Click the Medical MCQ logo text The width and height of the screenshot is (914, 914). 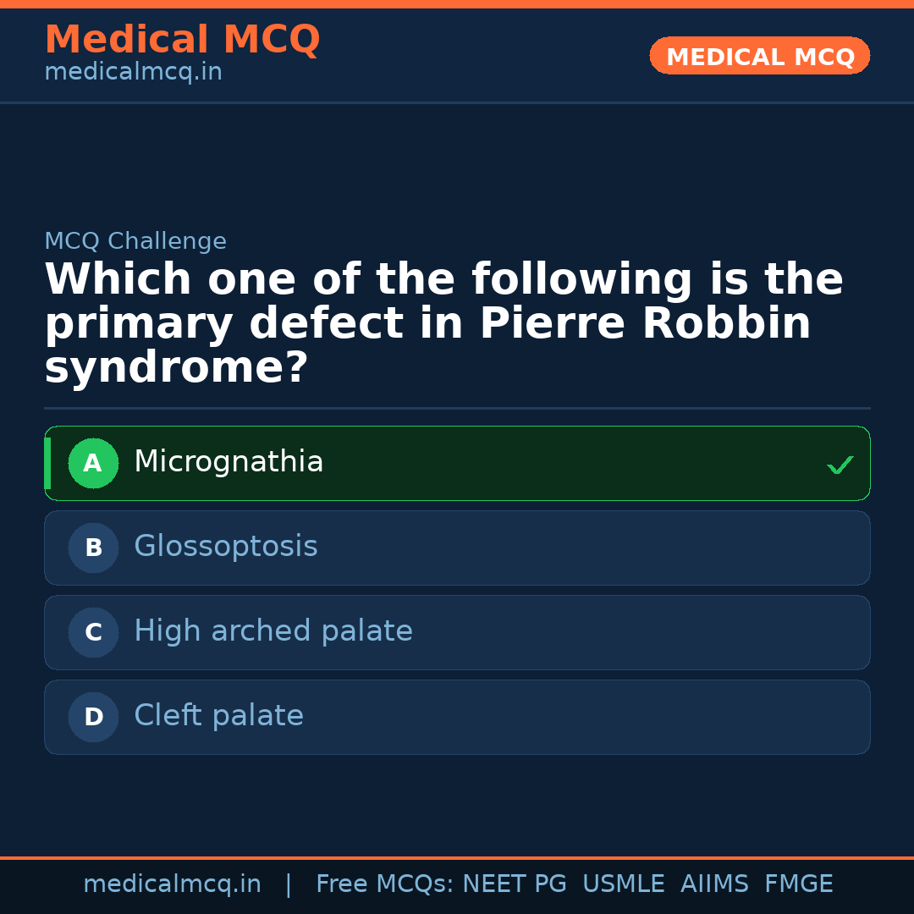point(182,39)
